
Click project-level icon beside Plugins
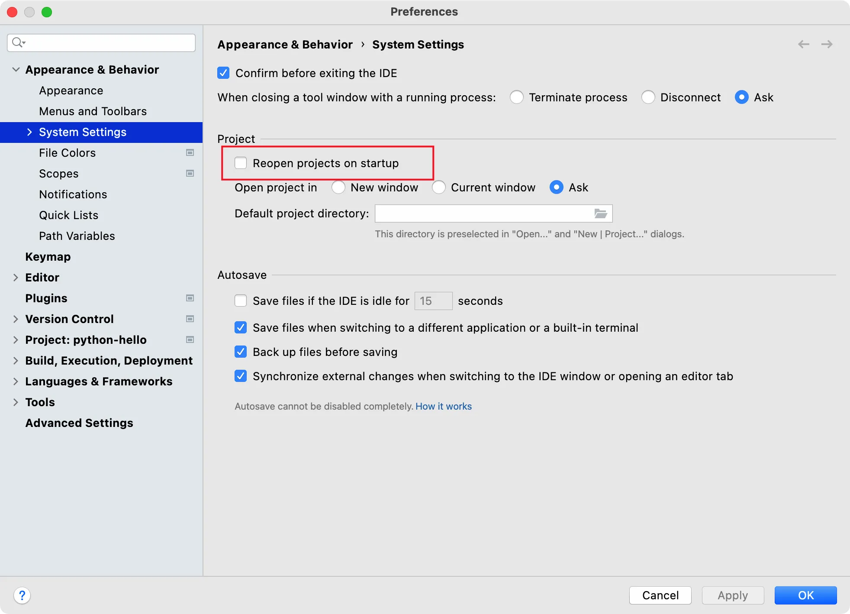(x=190, y=298)
